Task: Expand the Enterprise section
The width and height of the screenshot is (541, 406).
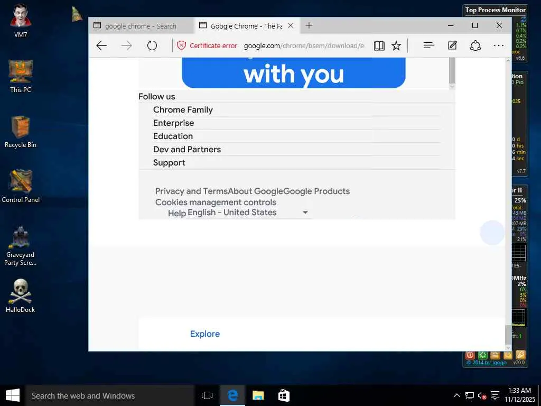Action: [x=297, y=123]
